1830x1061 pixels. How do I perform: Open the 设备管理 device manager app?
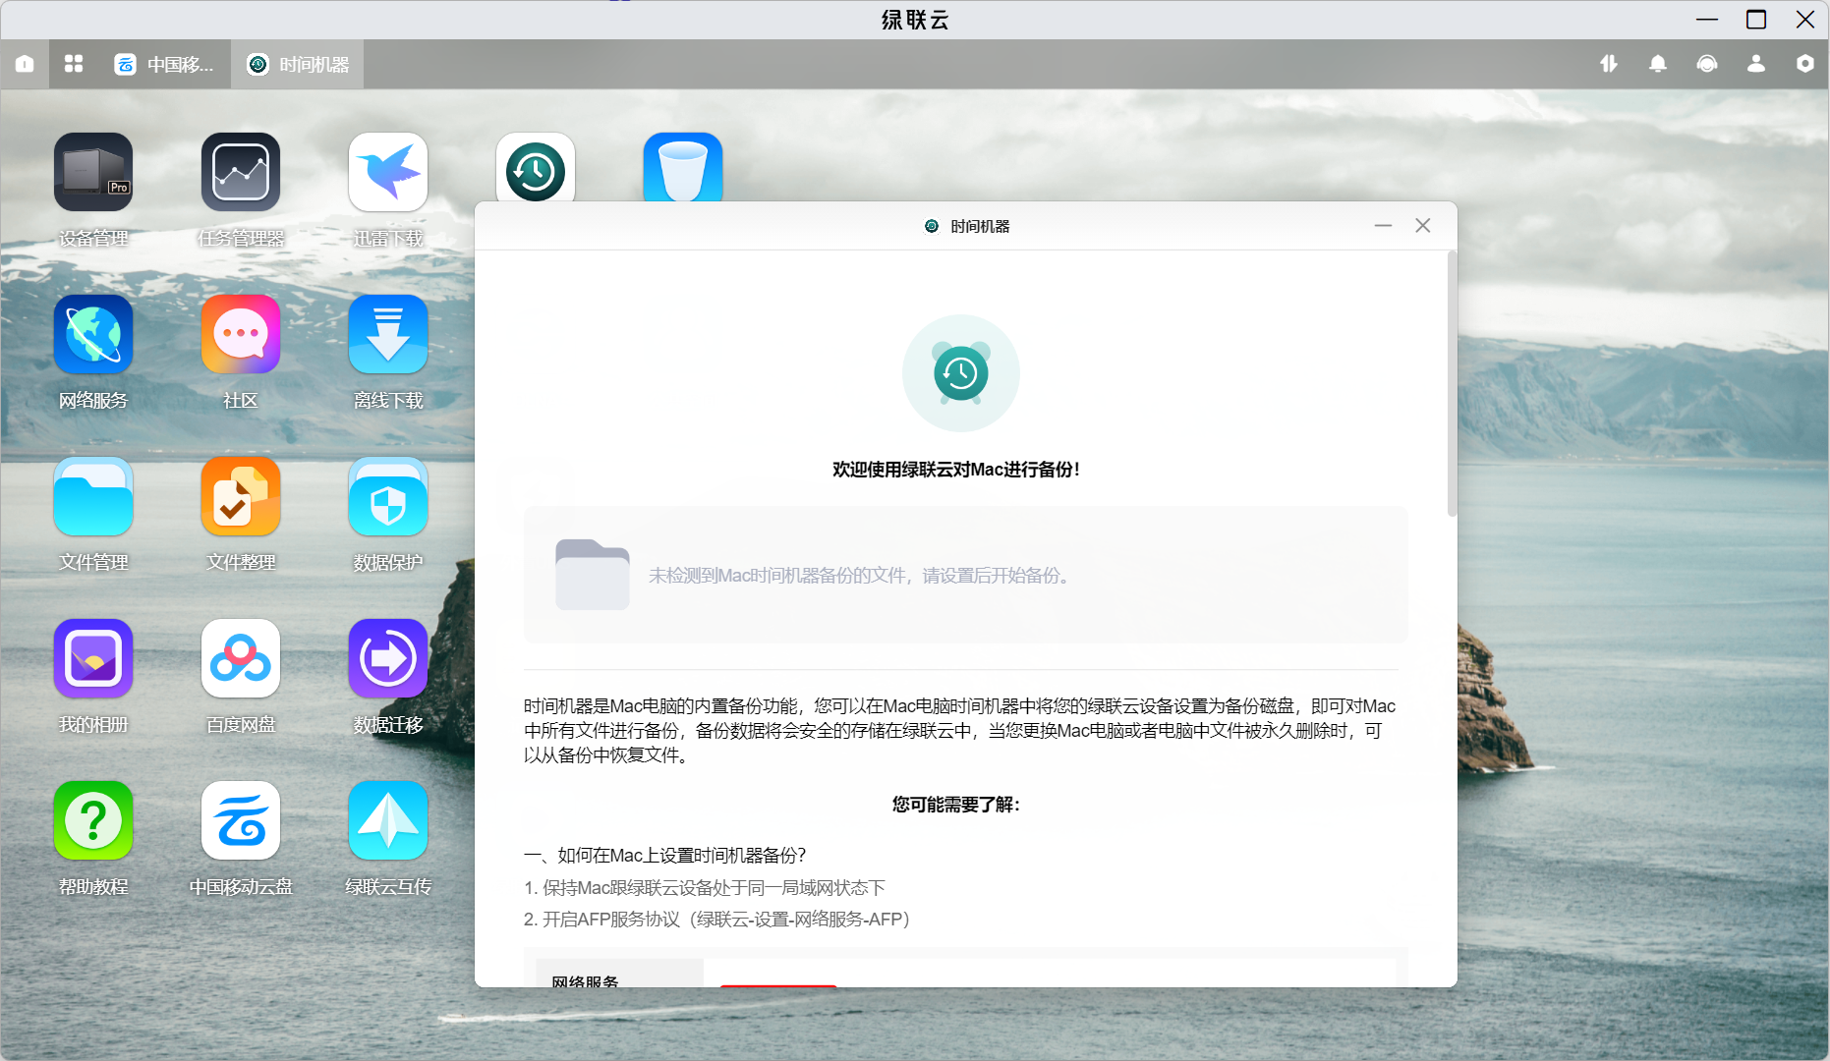pos(93,173)
